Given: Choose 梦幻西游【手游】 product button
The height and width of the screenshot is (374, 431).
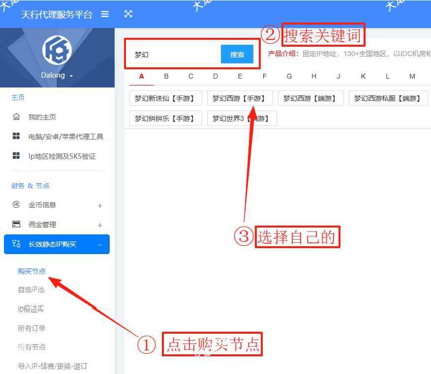Looking at the screenshot, I should coord(240,98).
